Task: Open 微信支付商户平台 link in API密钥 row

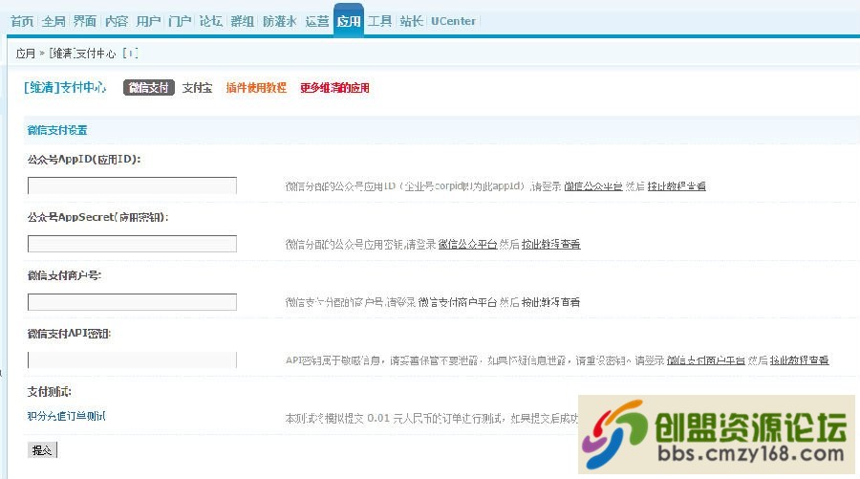Action: point(706,360)
